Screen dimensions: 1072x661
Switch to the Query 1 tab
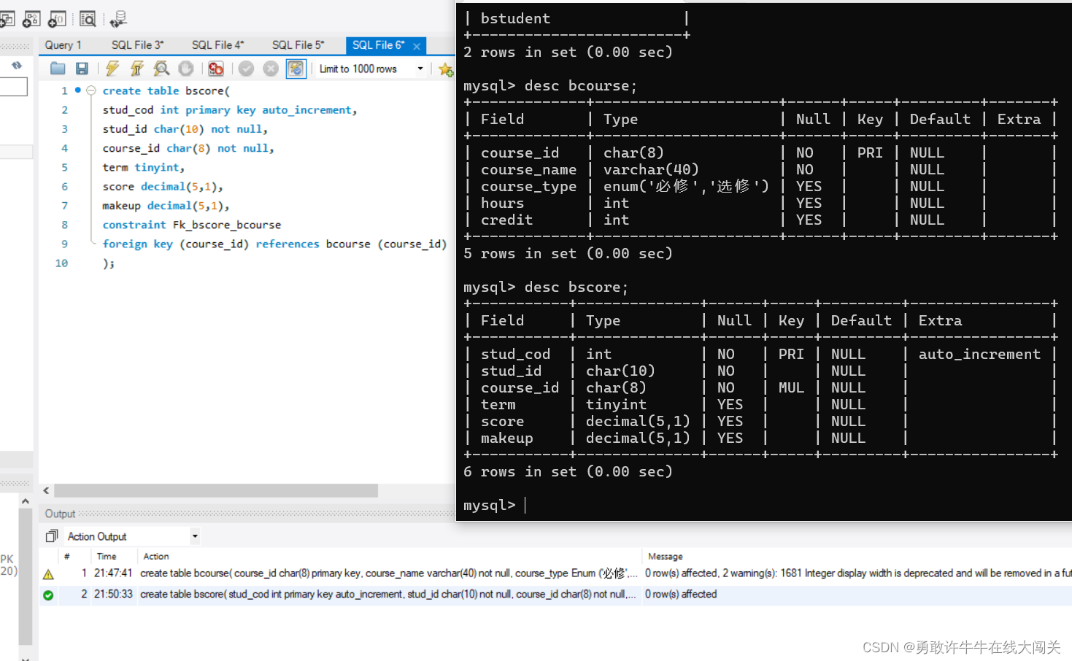[63, 45]
